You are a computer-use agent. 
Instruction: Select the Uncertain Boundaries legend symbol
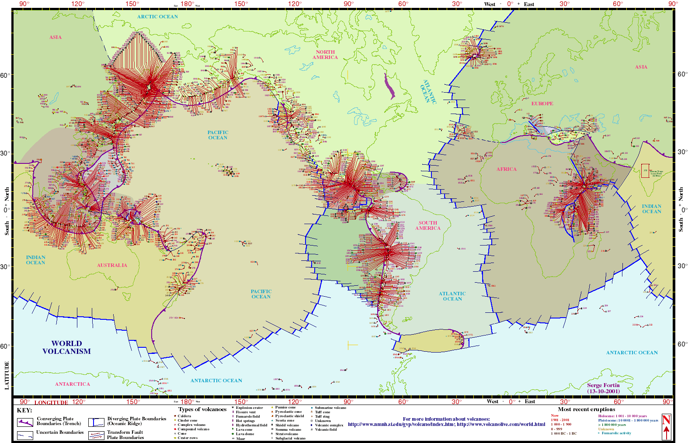(25, 436)
